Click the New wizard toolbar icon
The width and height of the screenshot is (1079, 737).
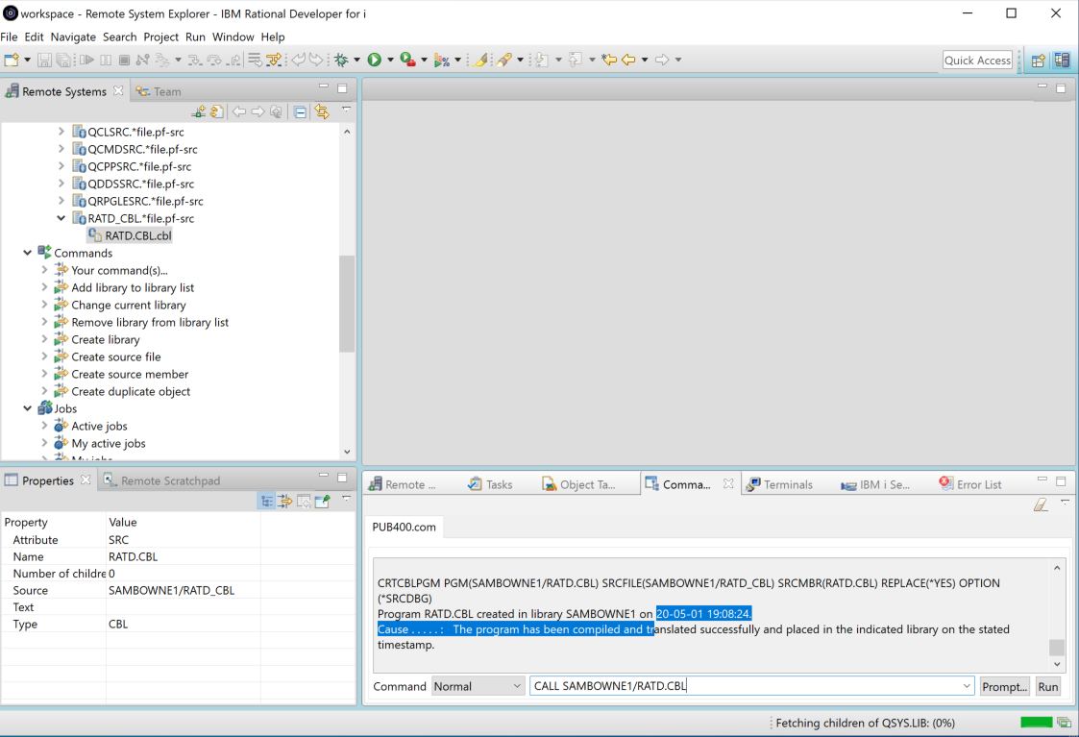(12, 60)
